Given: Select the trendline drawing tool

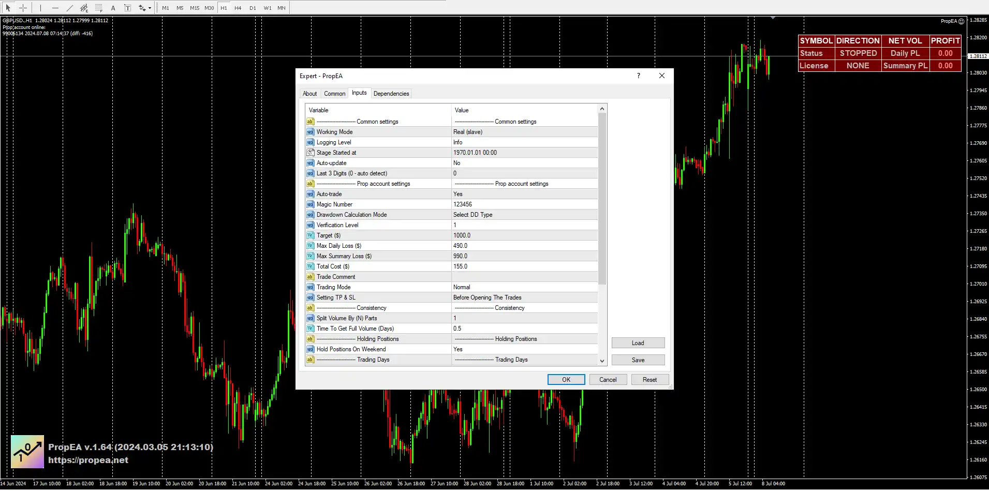Looking at the screenshot, I should [x=69, y=8].
